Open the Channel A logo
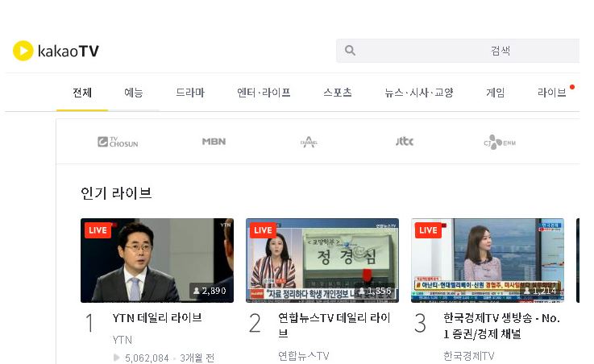594x364 pixels. pyautogui.click(x=309, y=142)
